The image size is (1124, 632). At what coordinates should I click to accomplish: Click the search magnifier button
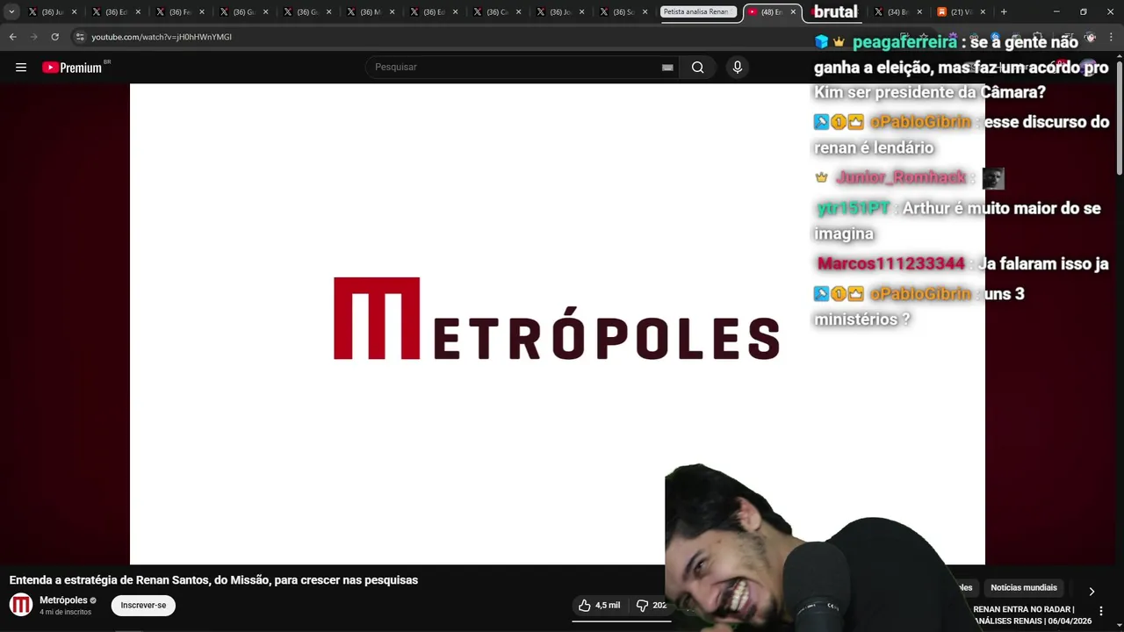point(697,68)
